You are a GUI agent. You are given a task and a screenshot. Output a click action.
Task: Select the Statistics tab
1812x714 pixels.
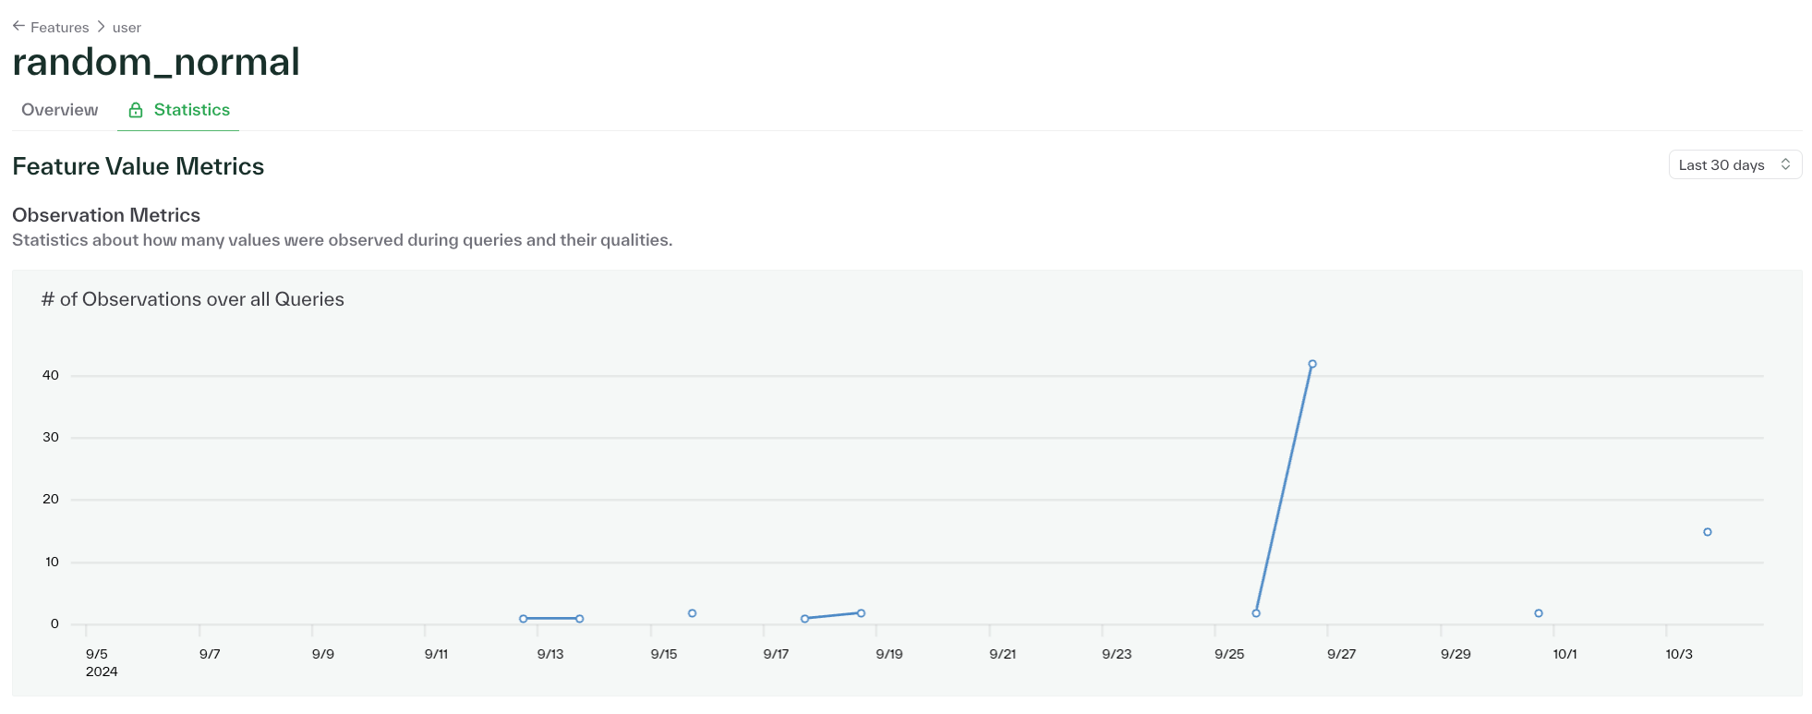pyautogui.click(x=191, y=110)
